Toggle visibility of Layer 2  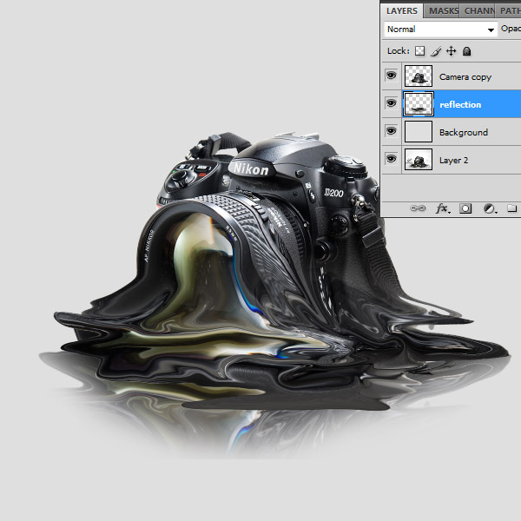[x=391, y=159]
